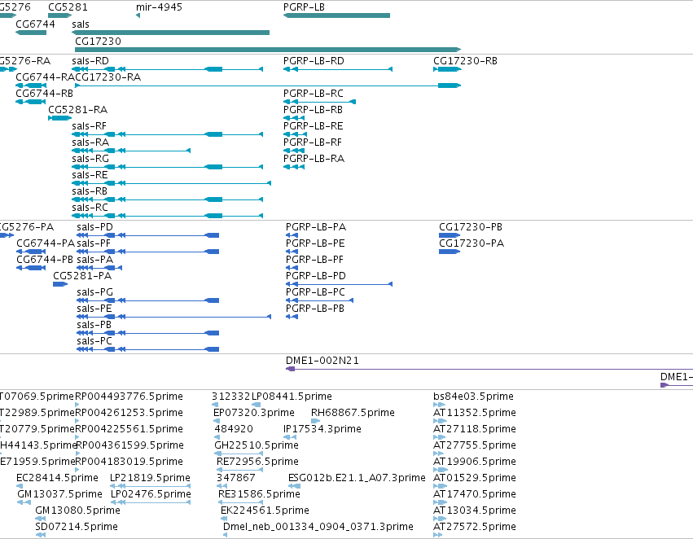
Task: Open the LP02476.5prime EST label
Action: pyautogui.click(x=151, y=494)
